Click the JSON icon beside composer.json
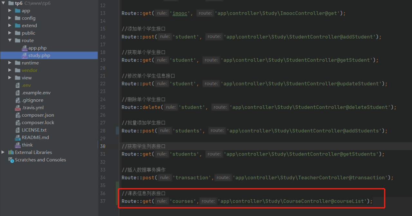The width and height of the screenshot is (412, 216). [18, 115]
